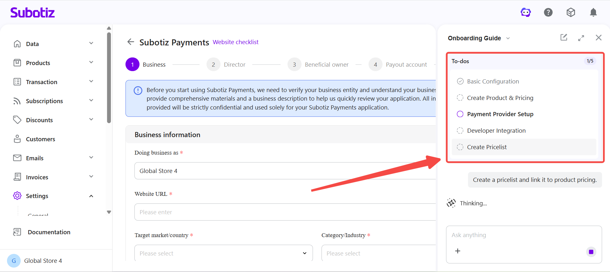Open the Onboarding Guide dropdown chevron
The image size is (610, 272).
(508, 38)
